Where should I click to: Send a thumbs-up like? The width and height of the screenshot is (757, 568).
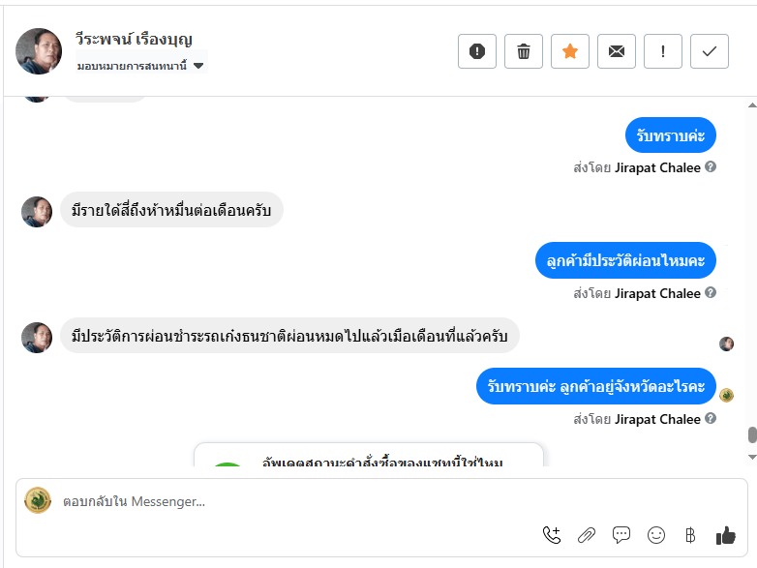[726, 534]
